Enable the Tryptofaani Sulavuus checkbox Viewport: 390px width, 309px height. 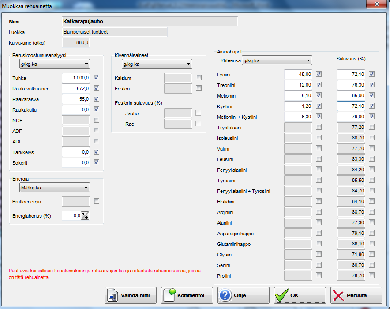(371, 127)
